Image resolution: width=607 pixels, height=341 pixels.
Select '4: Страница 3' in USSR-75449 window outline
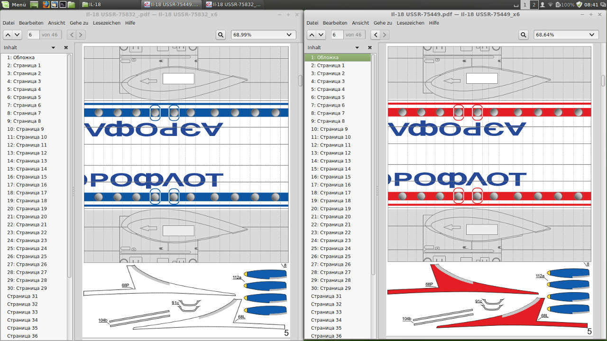click(x=338, y=81)
